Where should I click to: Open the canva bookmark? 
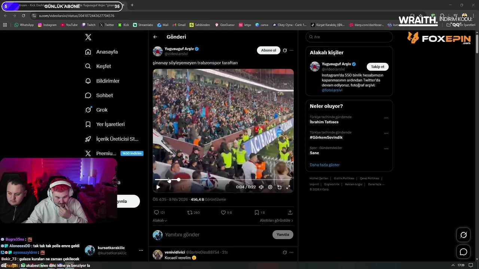point(262,25)
